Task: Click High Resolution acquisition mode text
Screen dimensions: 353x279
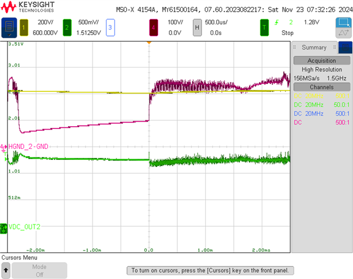Action: (x=322, y=70)
